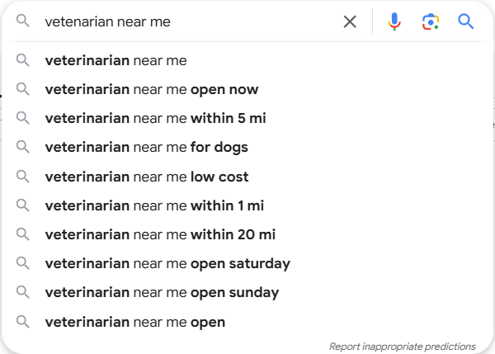Click magnifier icon beside 'low cost' suggestion

pos(23,177)
